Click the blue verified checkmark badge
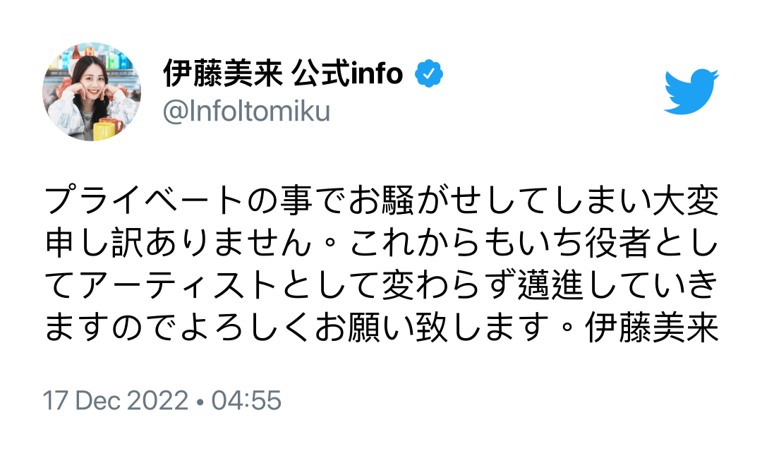Screen dimensions: 762x456 coord(428,73)
